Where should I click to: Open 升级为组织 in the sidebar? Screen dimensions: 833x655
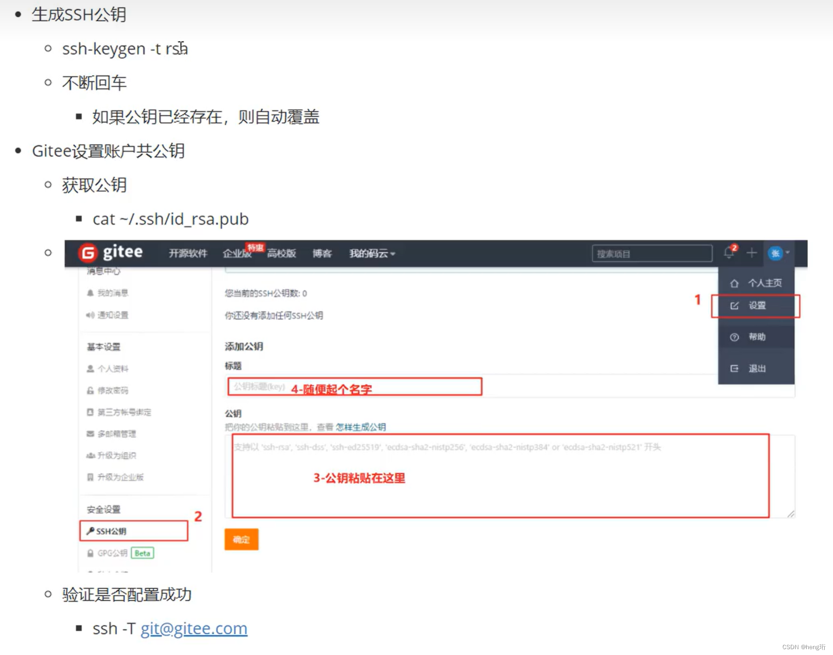click(x=117, y=456)
